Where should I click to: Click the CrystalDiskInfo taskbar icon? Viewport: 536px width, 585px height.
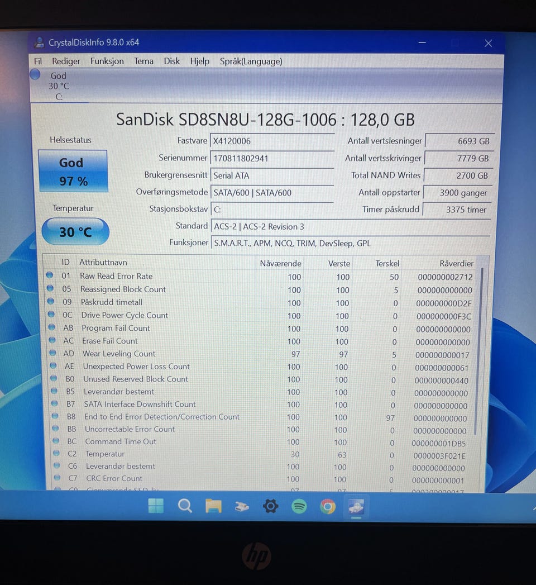tap(356, 507)
